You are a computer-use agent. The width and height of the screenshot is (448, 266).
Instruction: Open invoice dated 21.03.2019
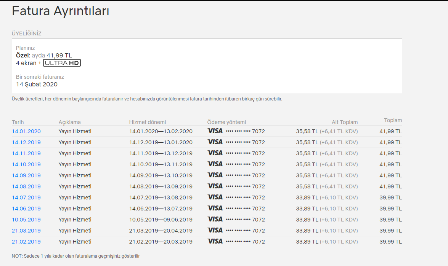[x=26, y=231]
